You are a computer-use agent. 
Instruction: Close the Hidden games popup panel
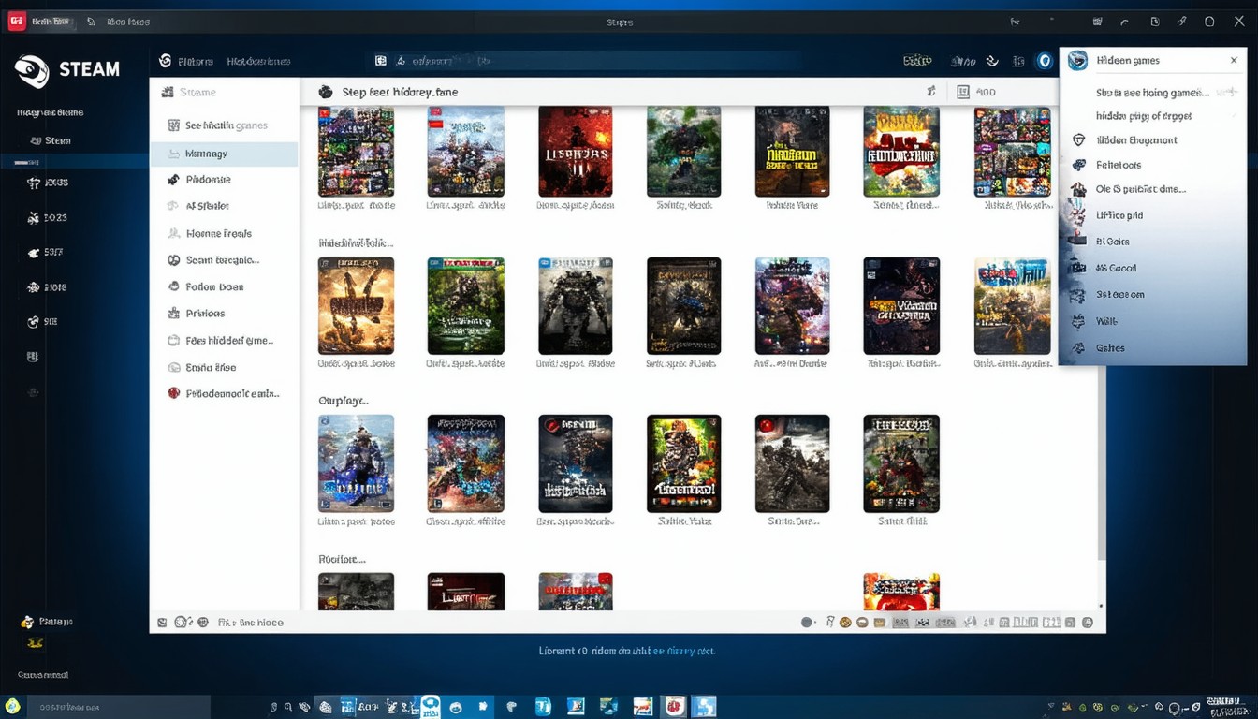[x=1234, y=61]
